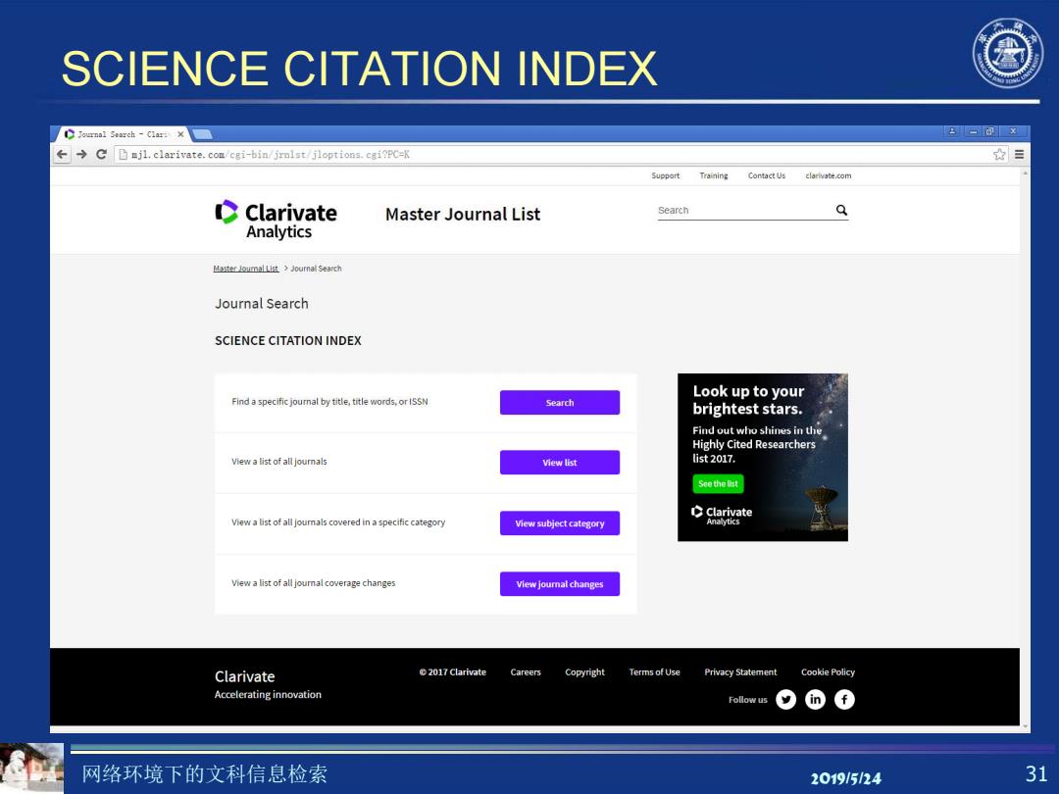The image size is (1059, 794).
Task: Click the search magnifier icon
Action: click(x=841, y=210)
